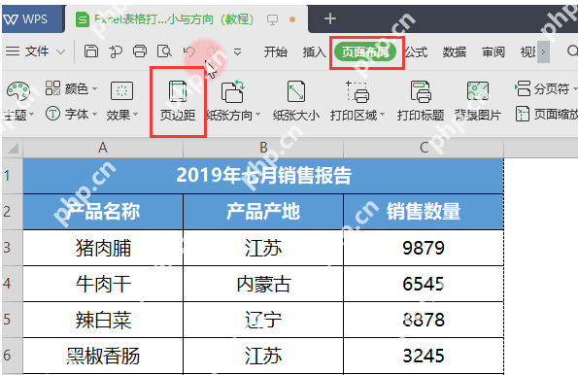Viewport: 578px width, 375px height.
Task: Select the cell 辣白菜
Action: 103,320
